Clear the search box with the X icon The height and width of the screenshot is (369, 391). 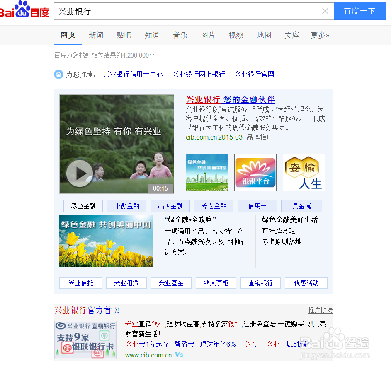pos(325,11)
